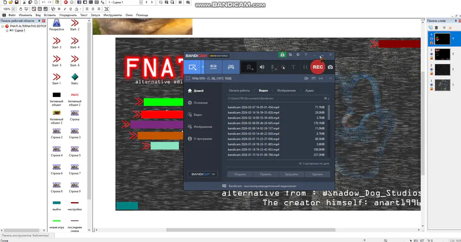Toggle Bandicam speaker sound icon
This screenshot has width=461, height=242.
point(262,67)
